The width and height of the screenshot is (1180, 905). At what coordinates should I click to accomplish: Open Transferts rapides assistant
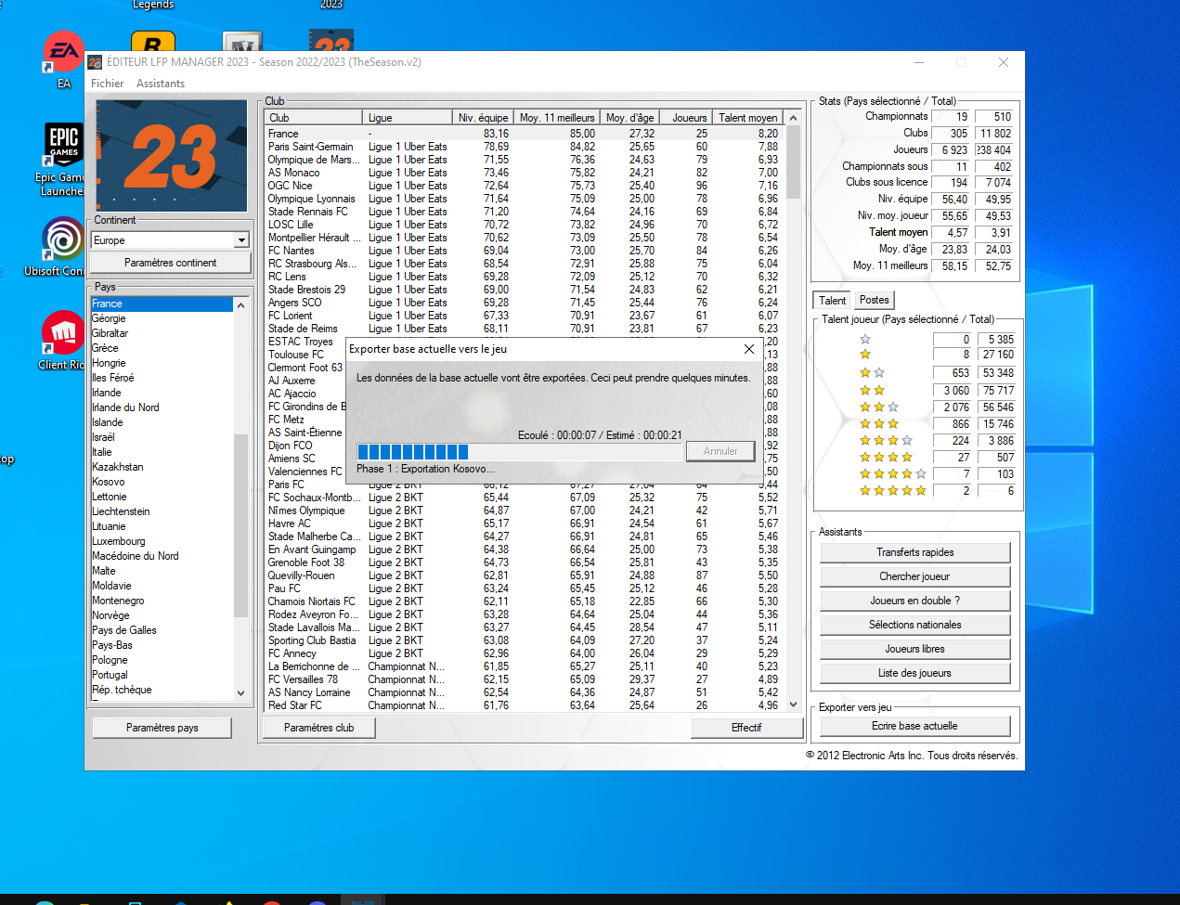(x=915, y=552)
